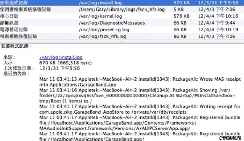Select the 核心日誌 kernel.log row
244x141 pixels.
click(122, 16)
